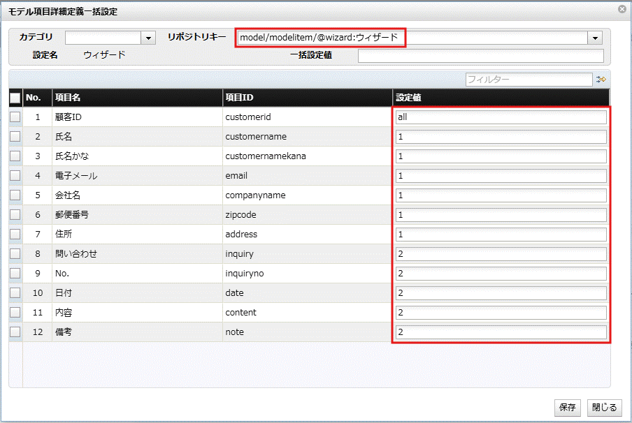632x423 pixels.
Task: Check the row for 氏名
Action: pyautogui.click(x=15, y=136)
